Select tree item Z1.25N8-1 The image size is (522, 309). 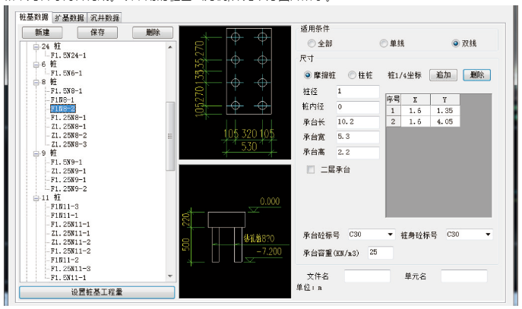[68, 127]
